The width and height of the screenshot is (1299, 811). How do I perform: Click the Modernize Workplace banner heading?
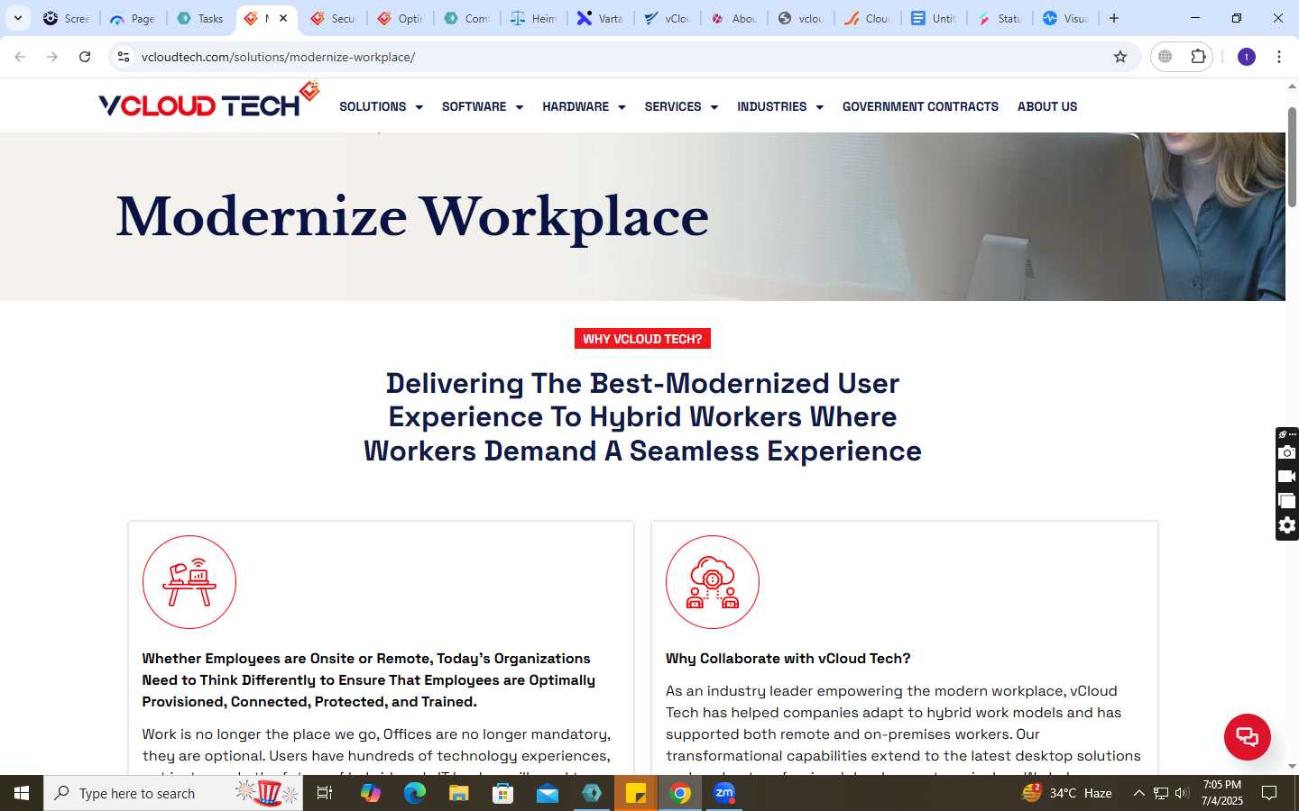click(x=412, y=217)
